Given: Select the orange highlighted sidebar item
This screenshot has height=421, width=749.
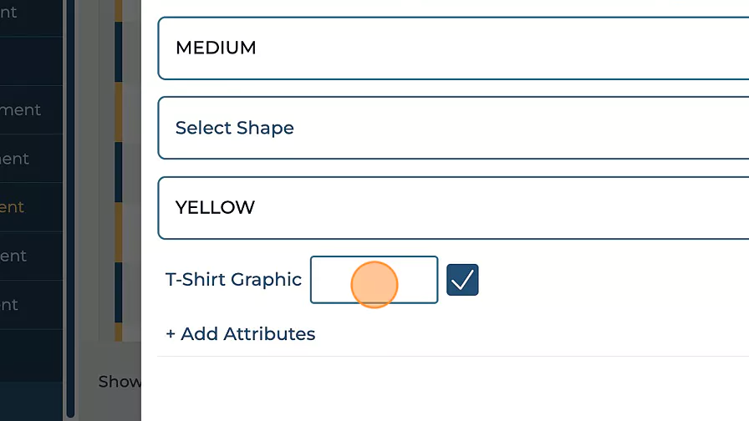Looking at the screenshot, I should point(17,207).
